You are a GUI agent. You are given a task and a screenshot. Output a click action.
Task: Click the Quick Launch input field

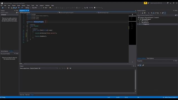point(158,3)
